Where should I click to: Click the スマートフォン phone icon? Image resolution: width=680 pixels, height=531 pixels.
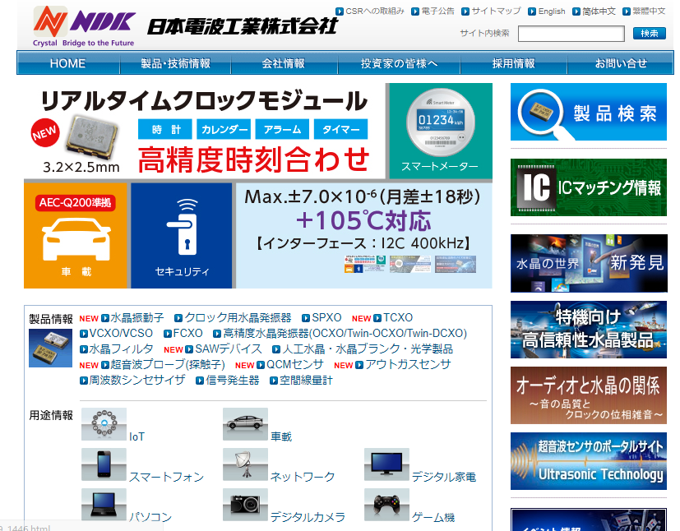point(104,464)
